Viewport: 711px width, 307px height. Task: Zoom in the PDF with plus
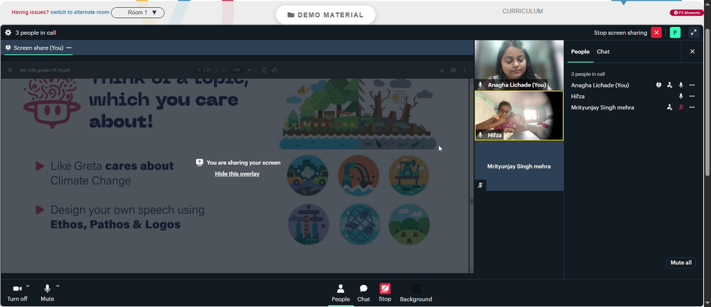tap(250, 70)
